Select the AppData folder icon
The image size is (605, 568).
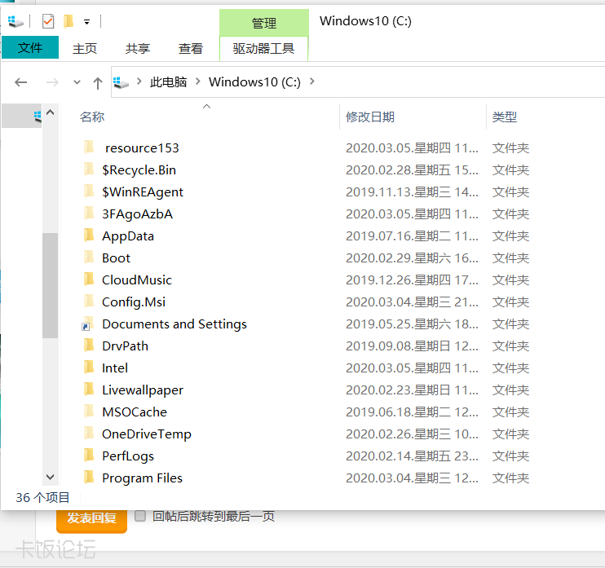(89, 235)
